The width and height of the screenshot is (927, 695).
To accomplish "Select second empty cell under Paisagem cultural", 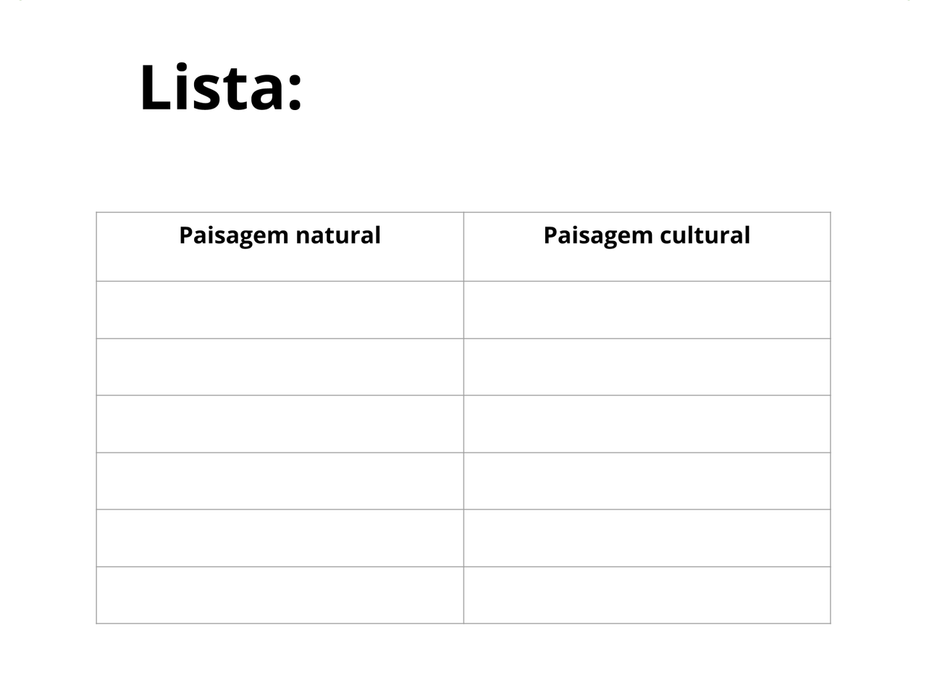I will pos(647,367).
